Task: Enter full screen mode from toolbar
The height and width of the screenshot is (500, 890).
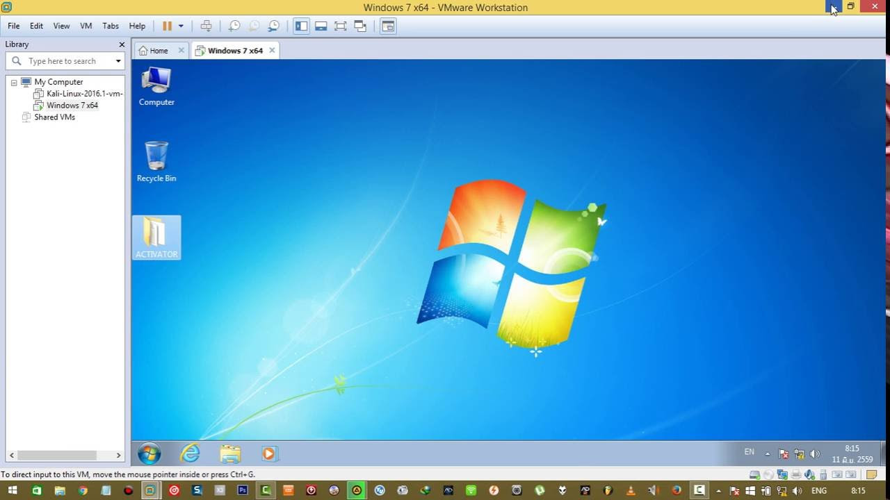Action: click(340, 26)
